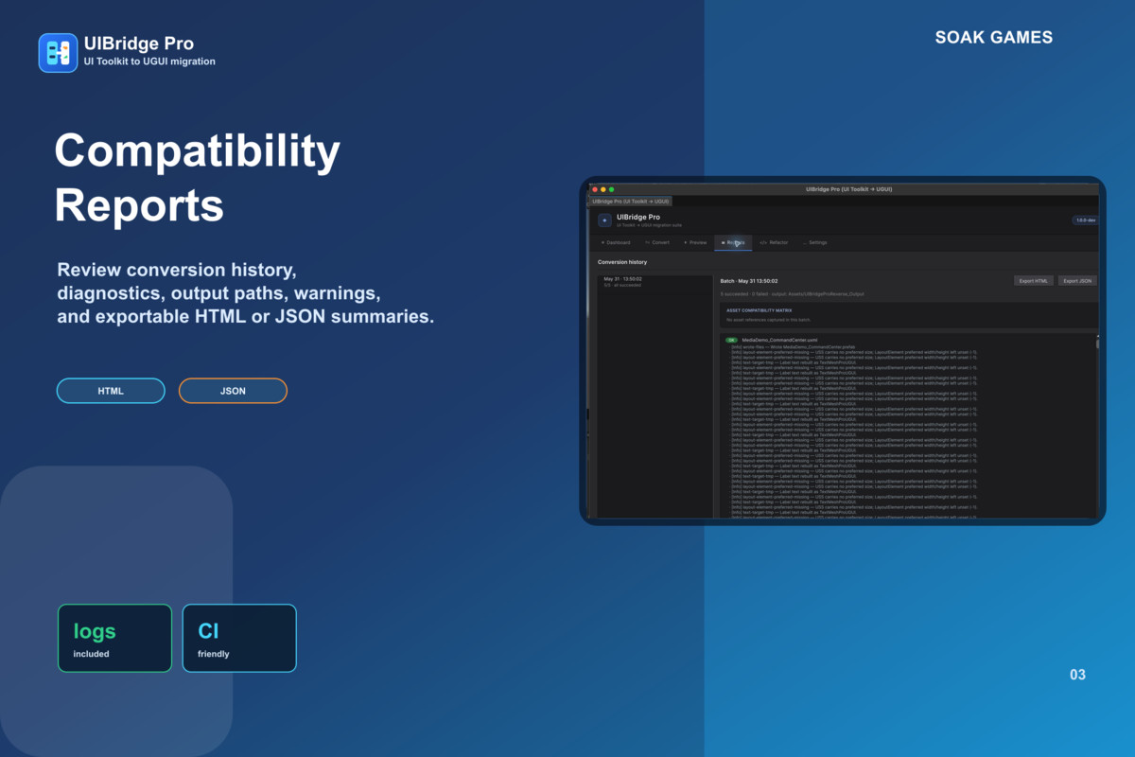
Task: Click the UIBridge Pro app icon inside the window header
Action: [604, 220]
